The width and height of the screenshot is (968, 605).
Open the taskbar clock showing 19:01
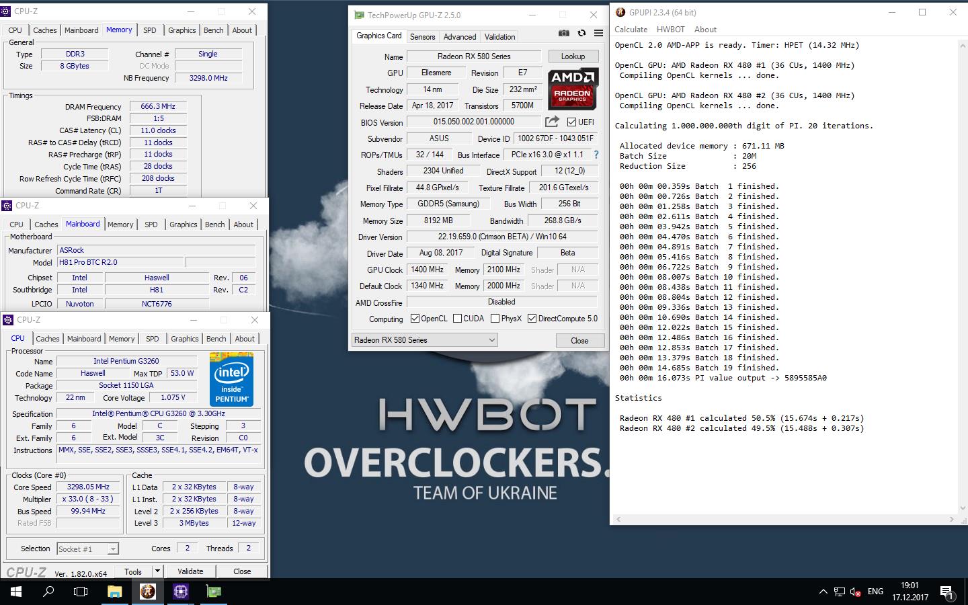(910, 592)
